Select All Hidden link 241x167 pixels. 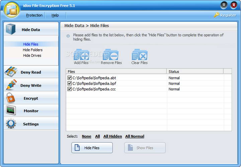point(113,136)
